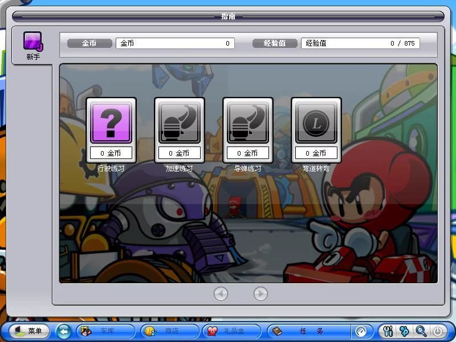
Task: Click the grey 经验值 label pill
Action: (275, 43)
